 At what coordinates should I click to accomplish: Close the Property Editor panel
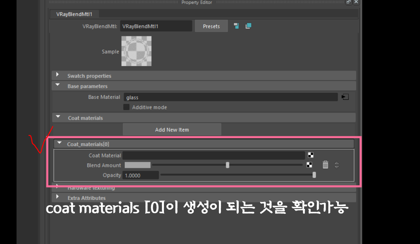click(x=356, y=2)
